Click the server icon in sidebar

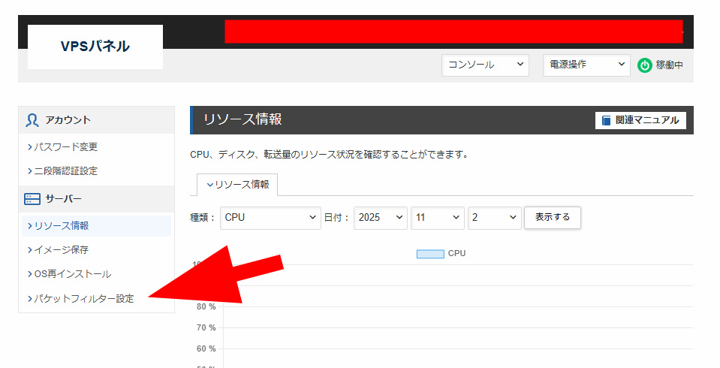click(x=32, y=199)
